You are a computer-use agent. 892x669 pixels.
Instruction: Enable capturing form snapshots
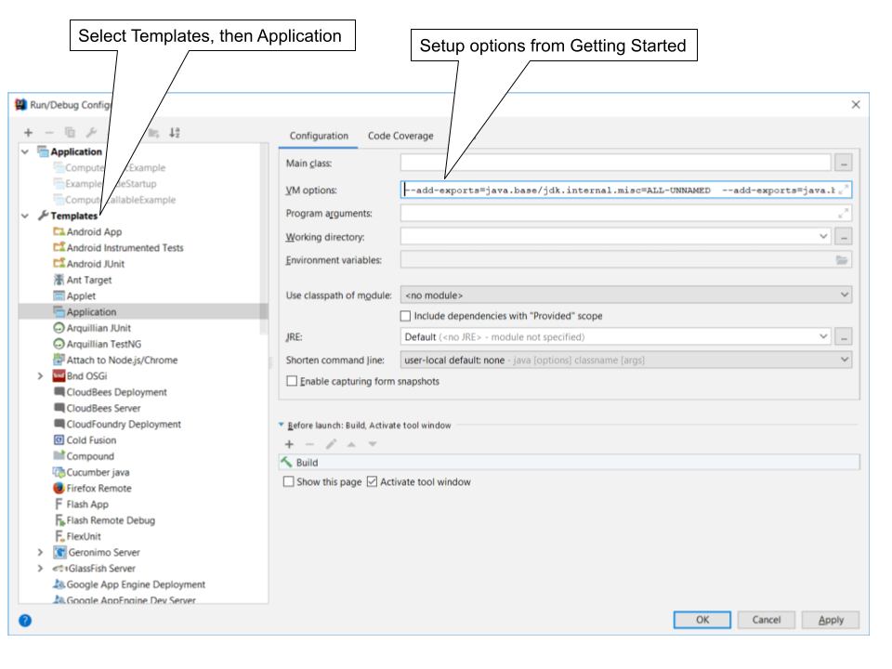tap(293, 380)
